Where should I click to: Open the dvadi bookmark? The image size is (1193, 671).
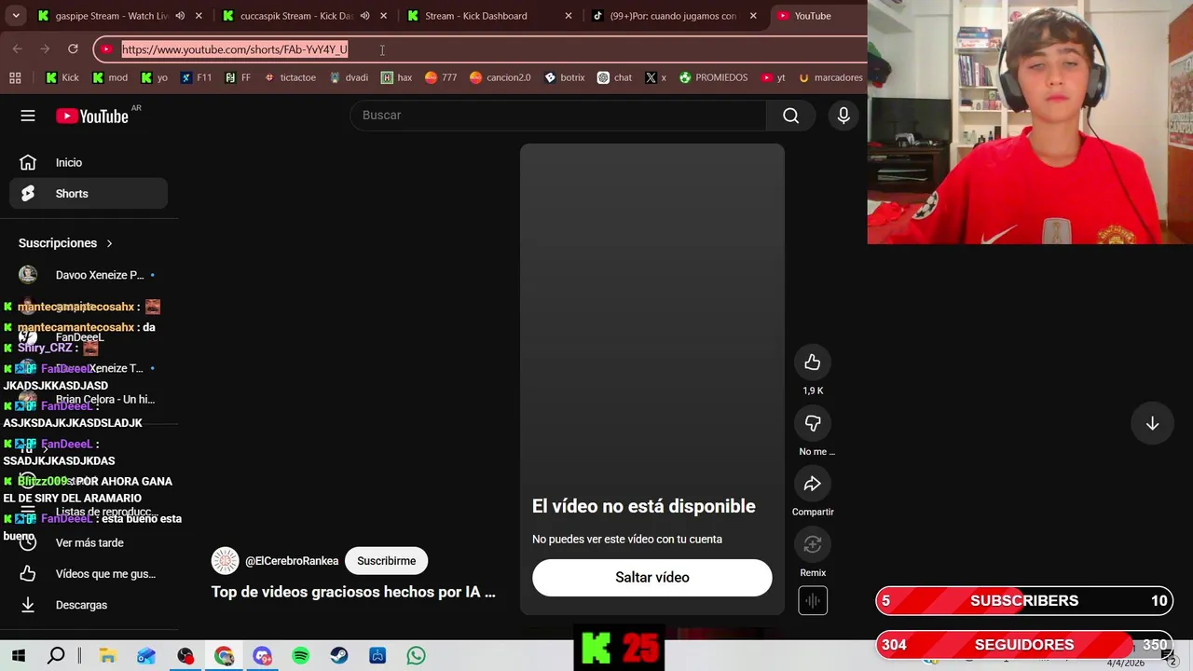[349, 77]
